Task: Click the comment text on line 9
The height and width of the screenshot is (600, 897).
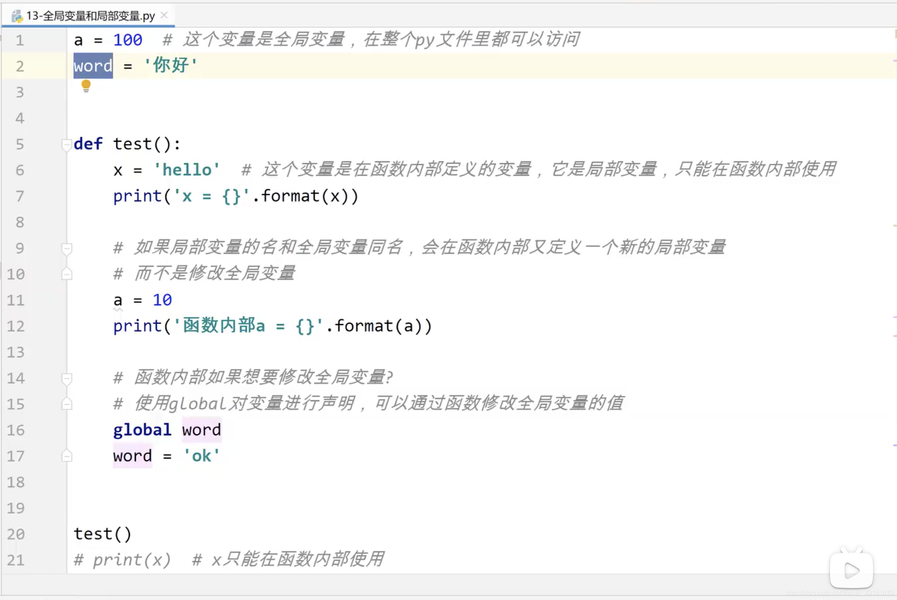Action: click(419, 247)
